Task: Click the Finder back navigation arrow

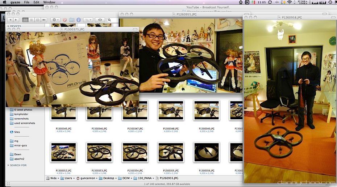Action: [x=11, y=20]
